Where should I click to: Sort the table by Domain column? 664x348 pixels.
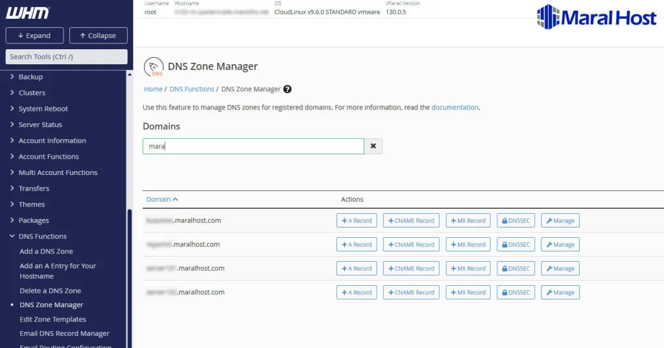coord(162,200)
